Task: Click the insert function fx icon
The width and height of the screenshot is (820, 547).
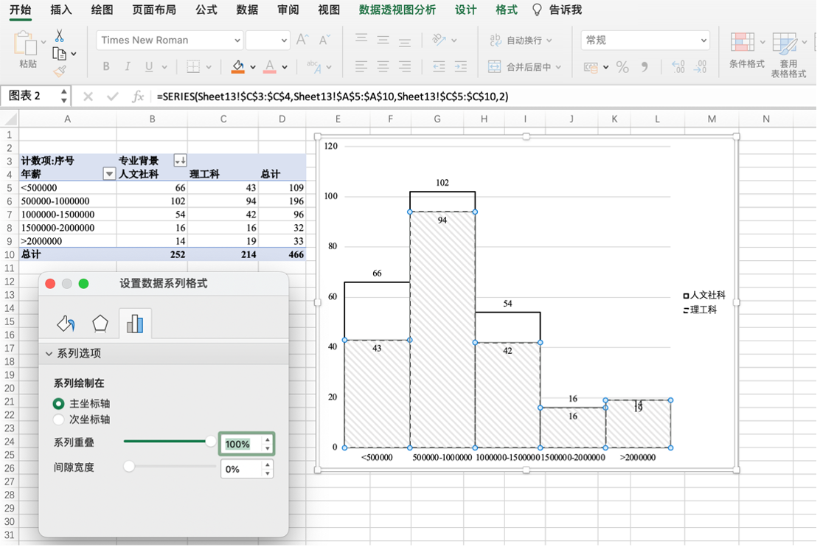Action: [138, 97]
